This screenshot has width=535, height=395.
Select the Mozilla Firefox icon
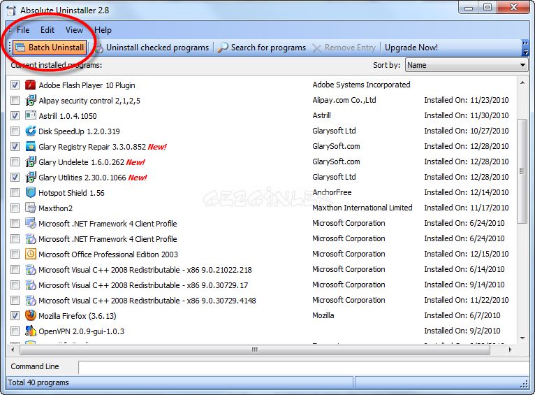pyautogui.click(x=30, y=315)
